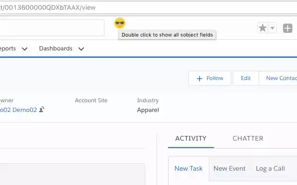297x185 pixels.
Task: Click the global actions plus icon
Action: pyautogui.click(x=288, y=28)
